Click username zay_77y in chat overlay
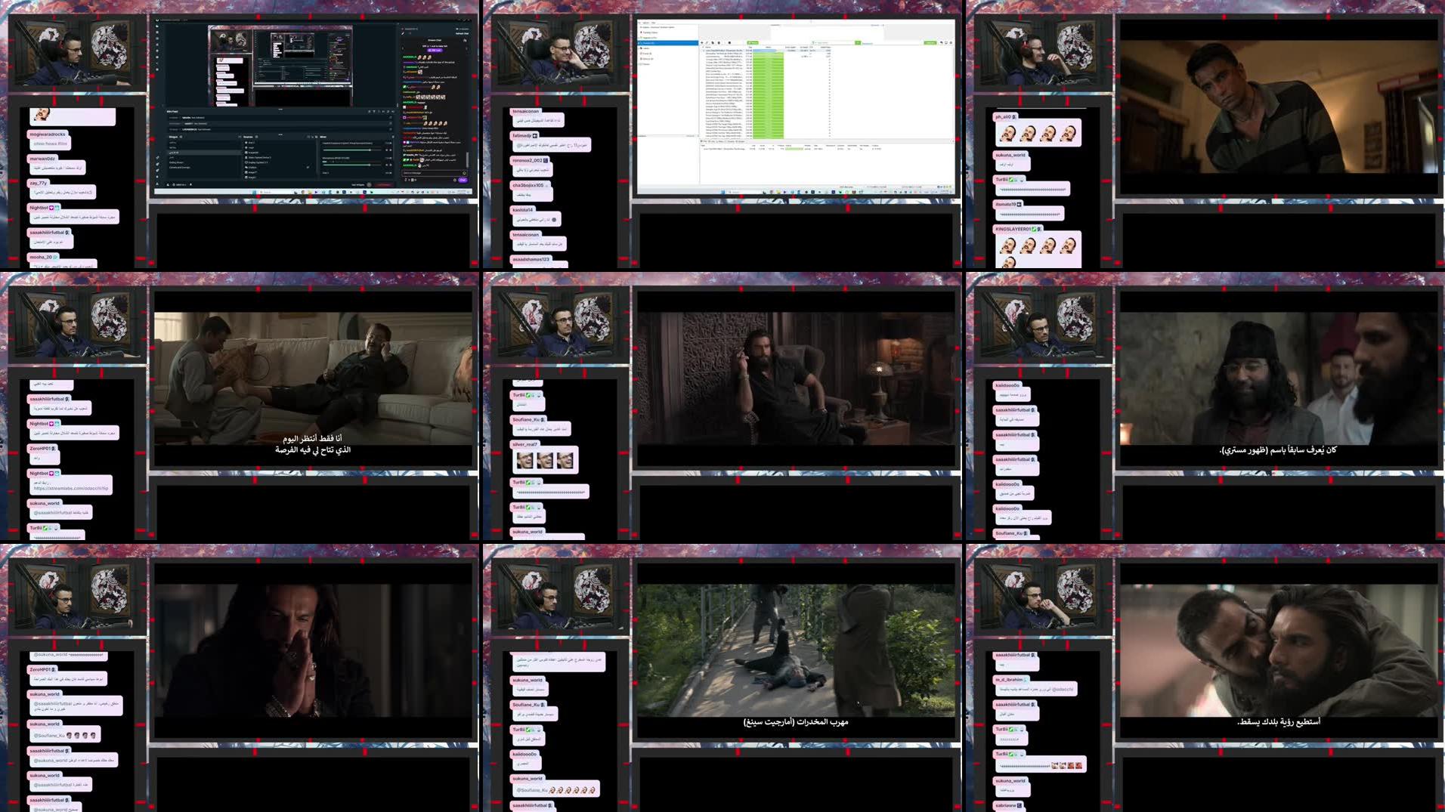This screenshot has width=1445, height=812. coord(39,183)
